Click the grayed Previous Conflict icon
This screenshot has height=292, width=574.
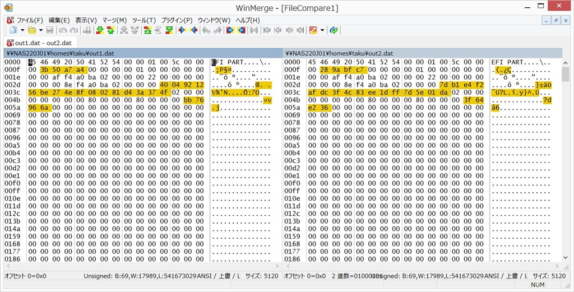pyautogui.click(x=135, y=30)
